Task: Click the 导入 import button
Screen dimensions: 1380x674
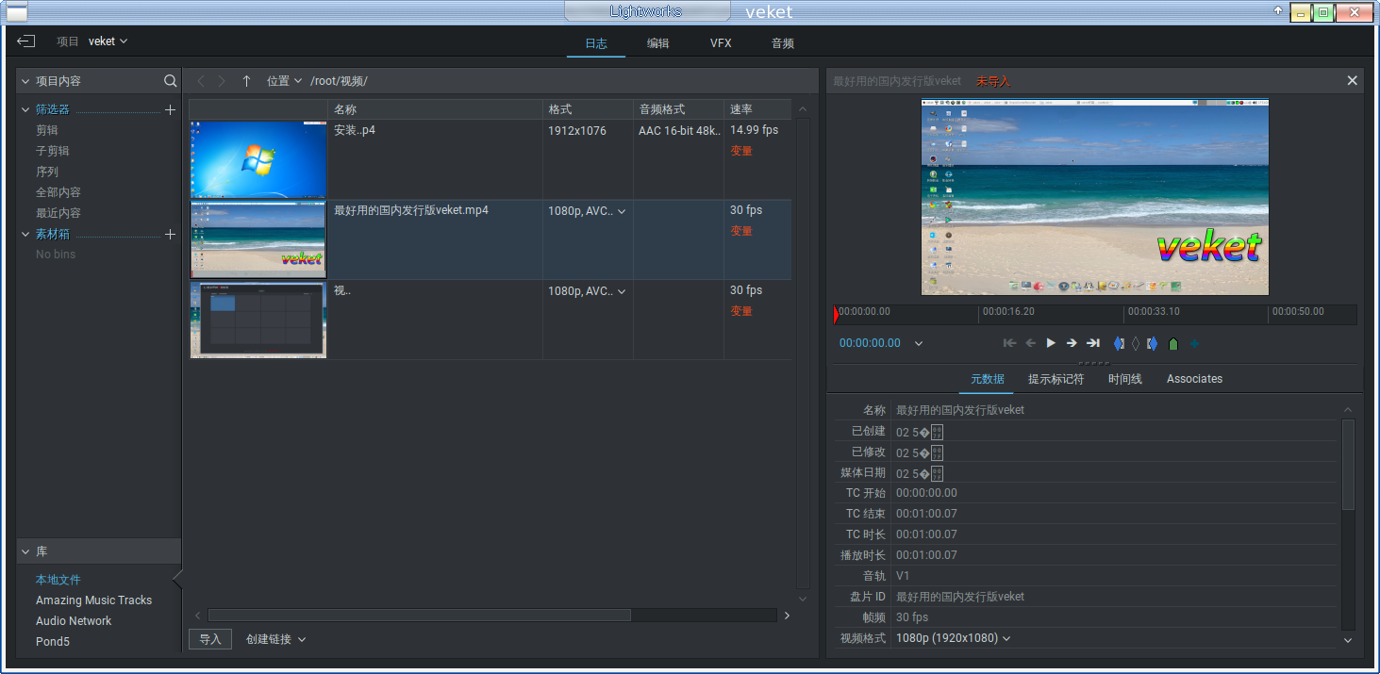Action: pos(210,639)
